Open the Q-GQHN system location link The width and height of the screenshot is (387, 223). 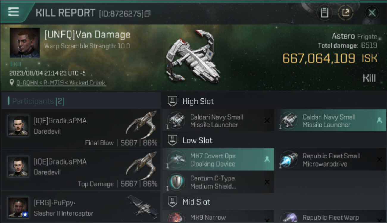(x=57, y=83)
